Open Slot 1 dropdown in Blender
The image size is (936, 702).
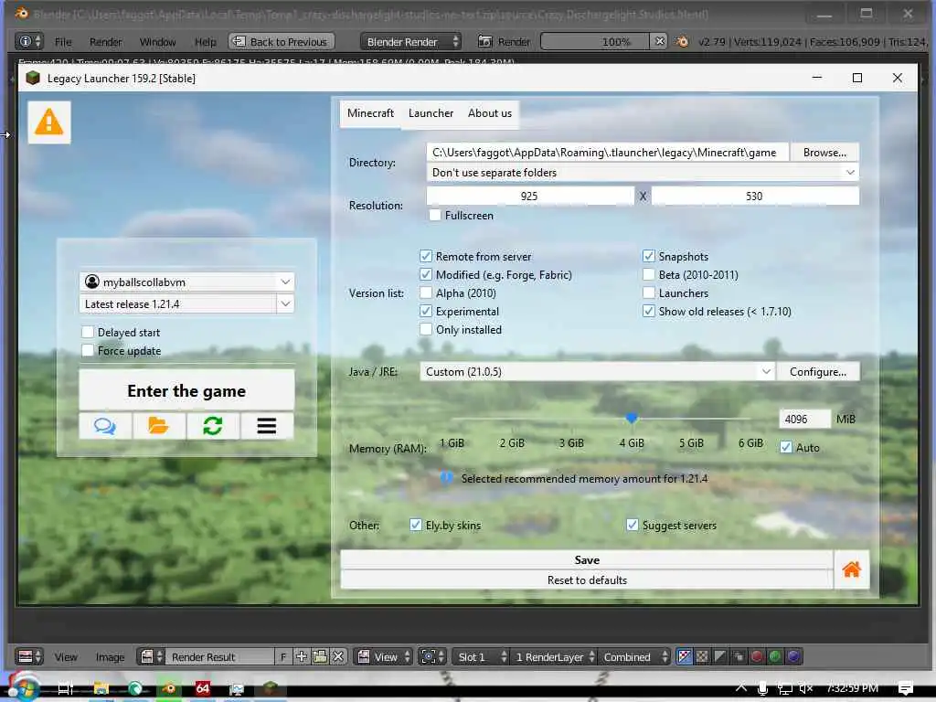tap(481, 656)
